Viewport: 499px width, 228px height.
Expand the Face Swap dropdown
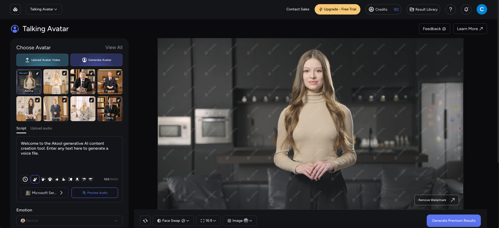(173, 221)
